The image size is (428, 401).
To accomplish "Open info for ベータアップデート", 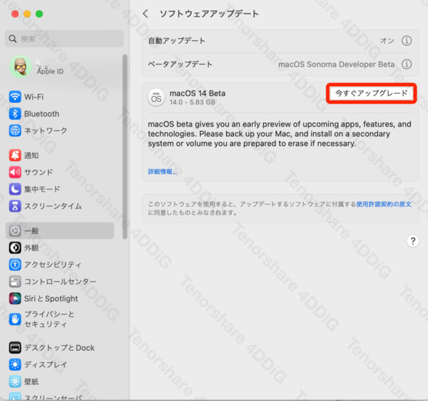I will click(407, 64).
